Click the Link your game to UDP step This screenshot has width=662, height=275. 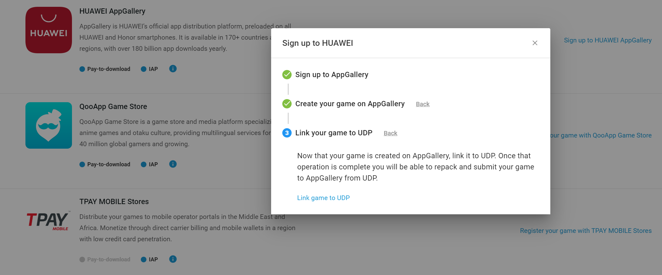pyautogui.click(x=334, y=133)
